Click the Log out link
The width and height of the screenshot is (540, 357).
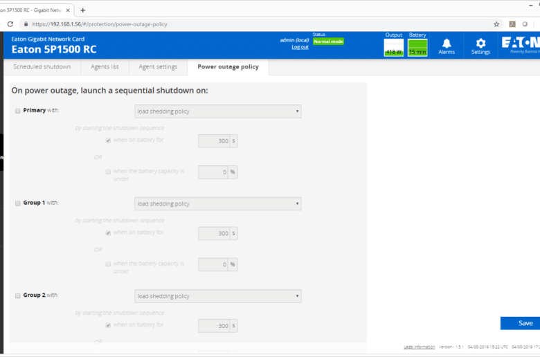click(x=300, y=47)
